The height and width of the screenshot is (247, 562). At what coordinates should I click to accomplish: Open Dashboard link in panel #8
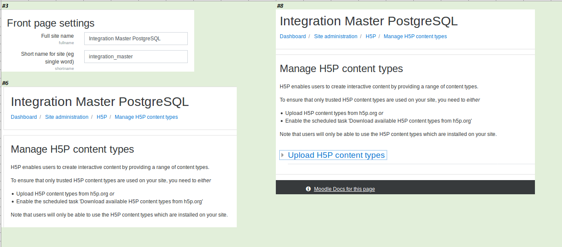point(293,36)
